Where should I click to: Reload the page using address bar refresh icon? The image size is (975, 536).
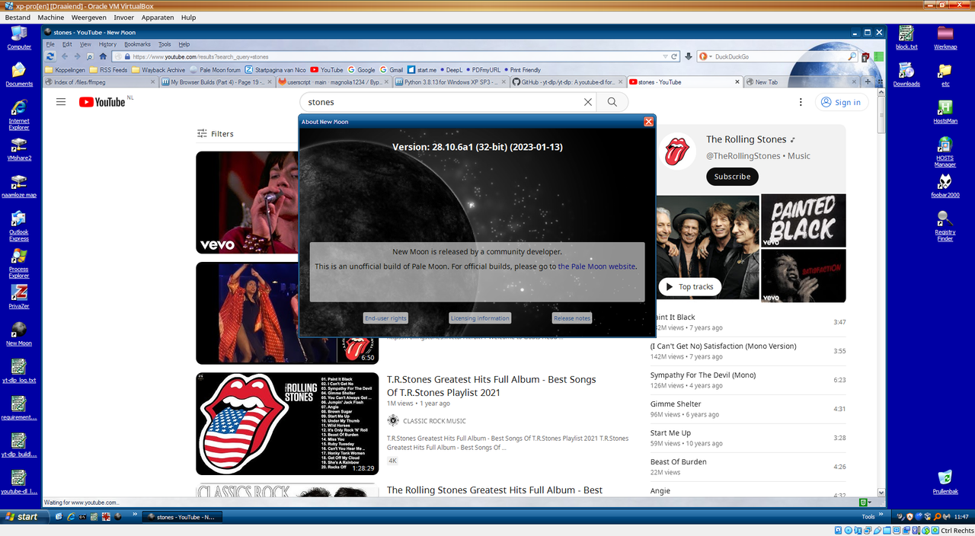point(674,56)
